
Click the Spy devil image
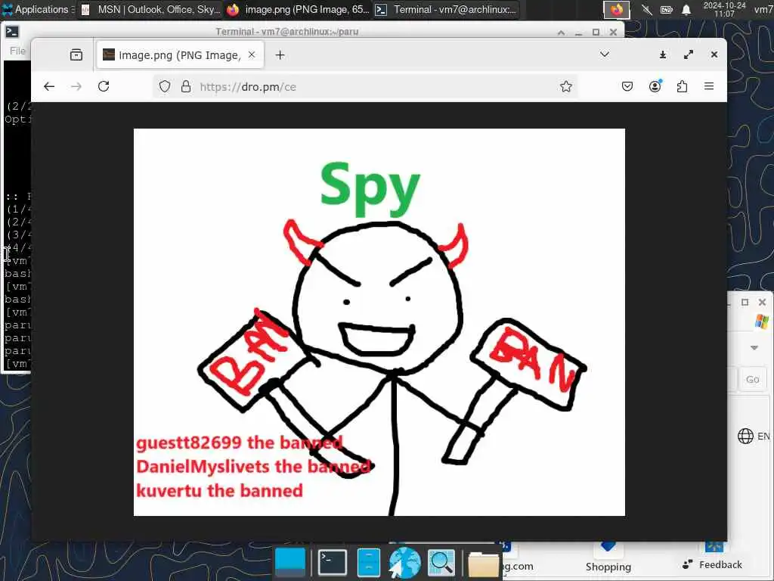click(379, 322)
